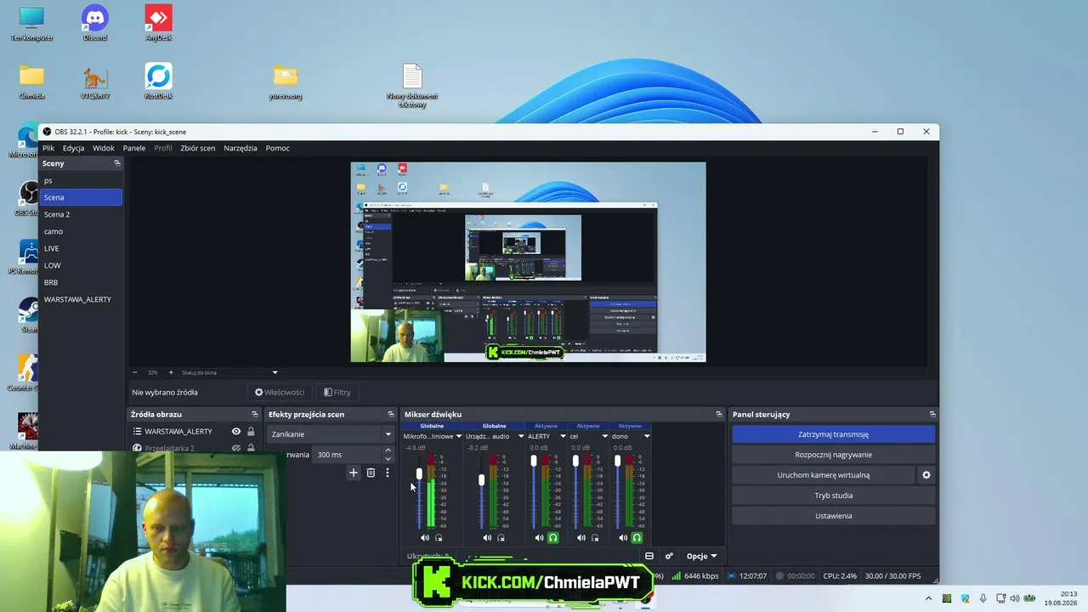The image size is (1088, 612).
Task: Undock the Panel sterujący panel
Action: click(932, 415)
